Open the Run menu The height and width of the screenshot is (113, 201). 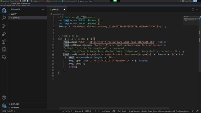[19, 6]
